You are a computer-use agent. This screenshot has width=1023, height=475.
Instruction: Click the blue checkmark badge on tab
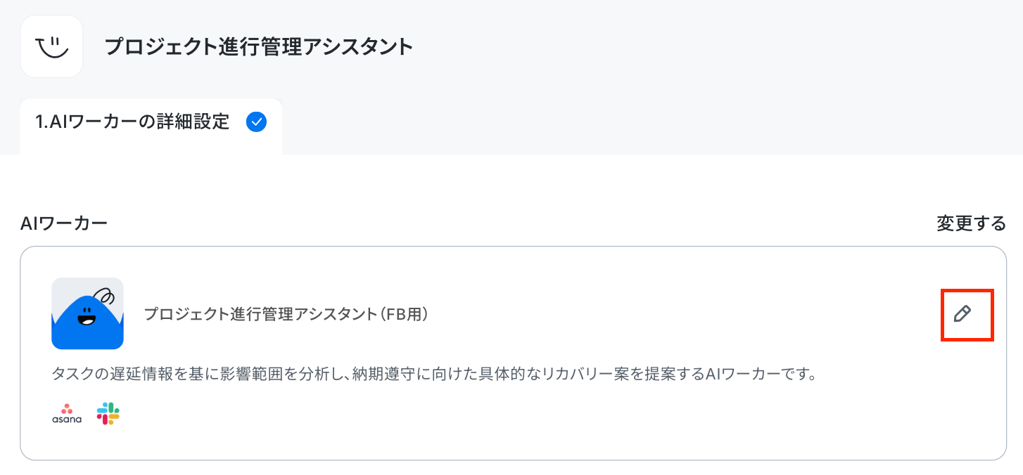(x=256, y=122)
